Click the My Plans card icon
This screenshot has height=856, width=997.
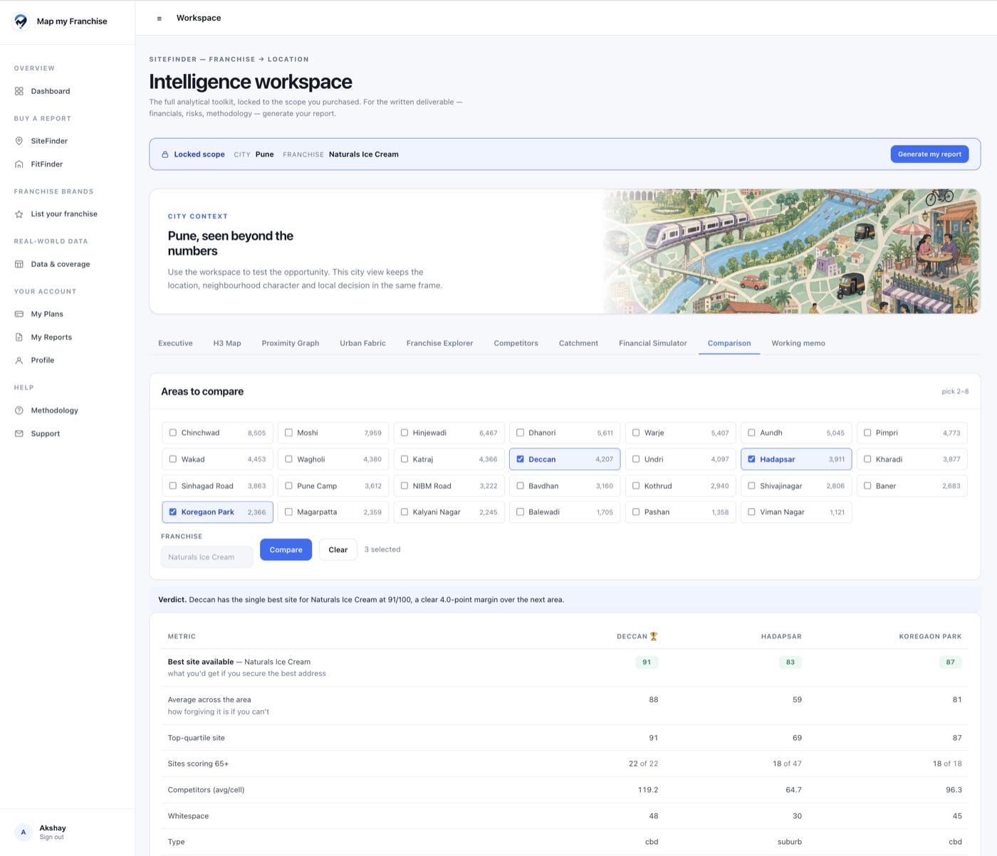point(19,314)
